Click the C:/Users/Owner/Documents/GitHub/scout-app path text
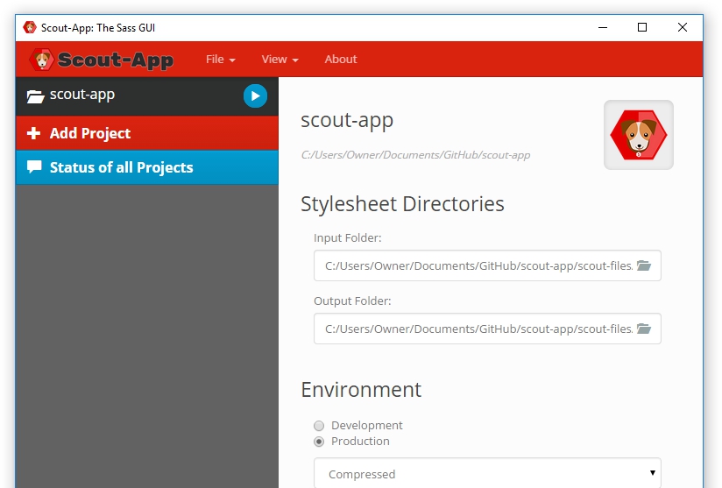The width and height of the screenshot is (722, 488). coord(416,155)
